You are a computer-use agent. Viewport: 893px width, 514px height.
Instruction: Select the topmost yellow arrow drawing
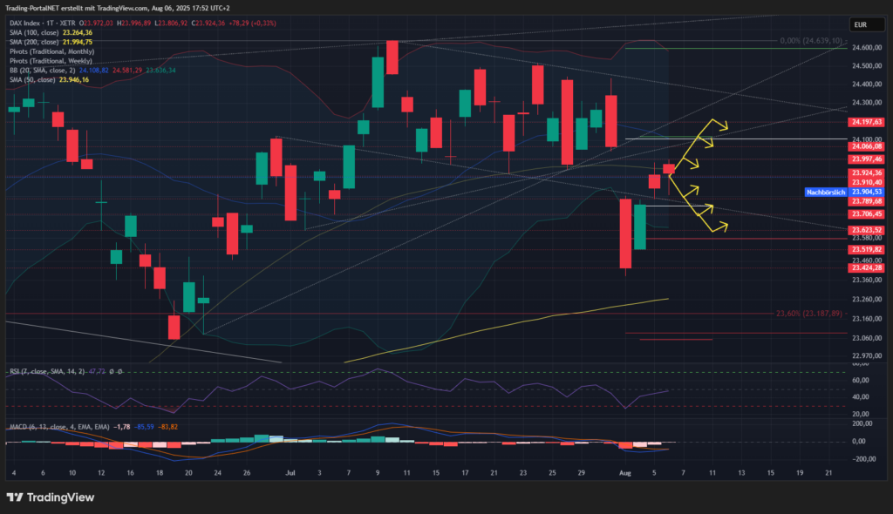point(715,127)
